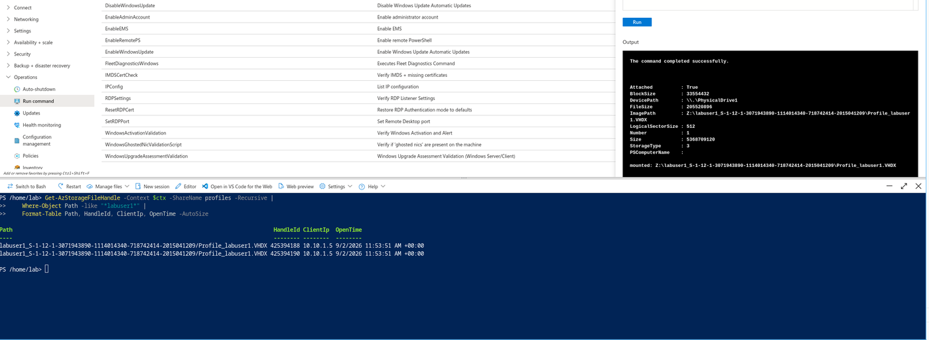
Task: Click the Manage files cloud icon
Action: pos(90,186)
